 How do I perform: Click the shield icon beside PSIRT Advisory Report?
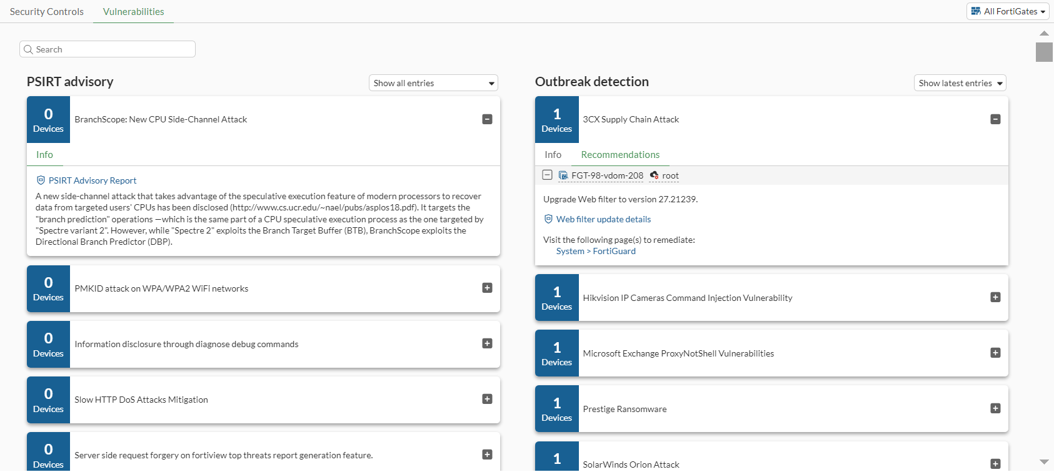pyautogui.click(x=41, y=180)
